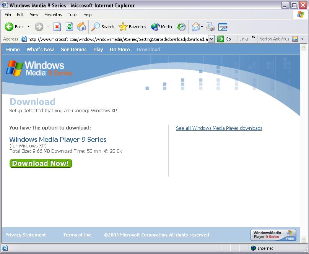Click the Windows Media 9 Series logo

(39, 68)
